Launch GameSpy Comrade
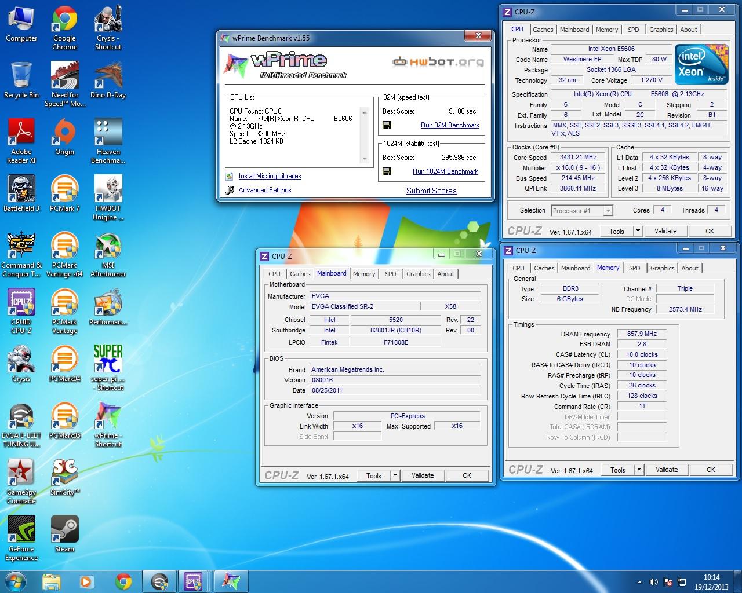The image size is (742, 593). (x=21, y=482)
